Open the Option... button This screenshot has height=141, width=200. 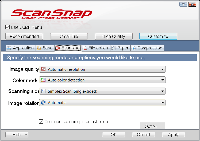(152, 126)
